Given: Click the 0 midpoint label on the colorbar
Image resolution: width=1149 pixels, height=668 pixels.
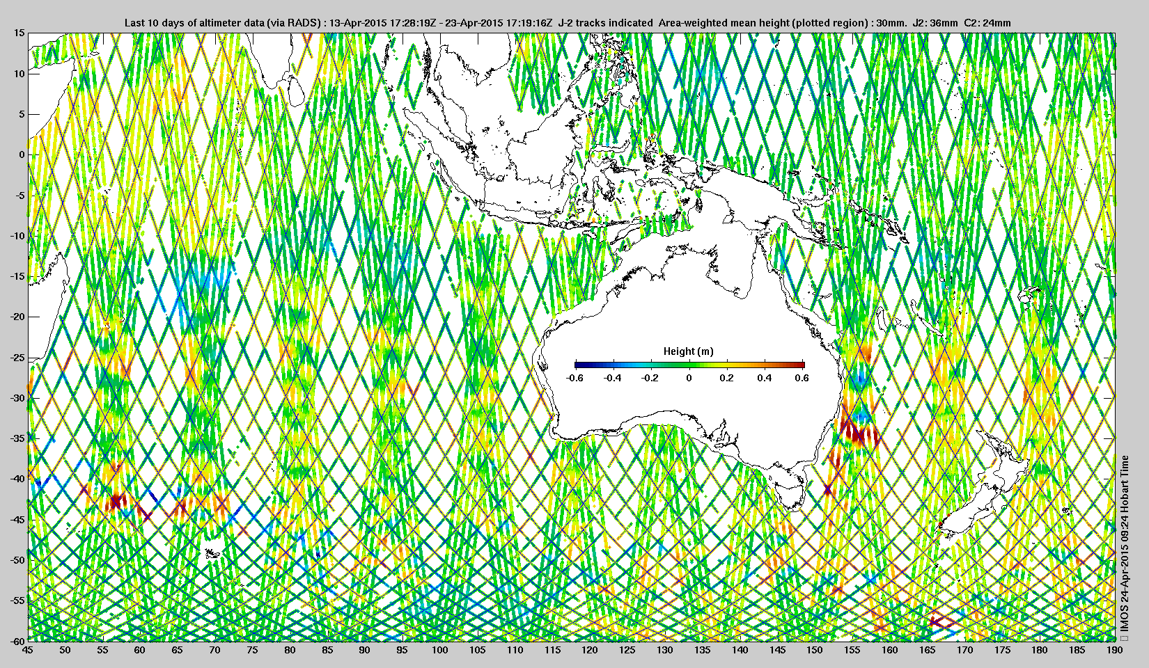Looking at the screenshot, I should tap(689, 378).
